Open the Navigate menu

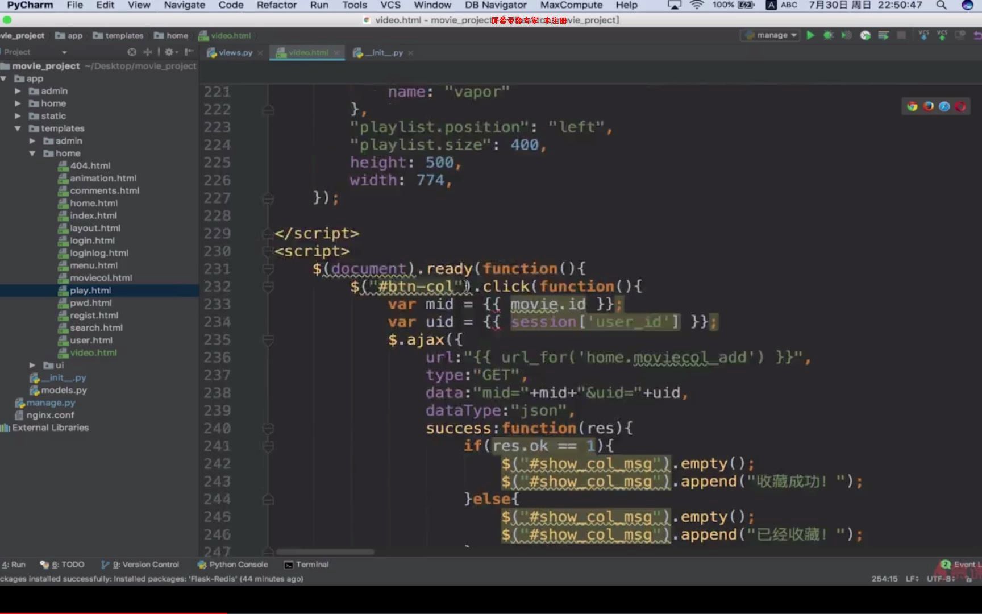pos(184,5)
